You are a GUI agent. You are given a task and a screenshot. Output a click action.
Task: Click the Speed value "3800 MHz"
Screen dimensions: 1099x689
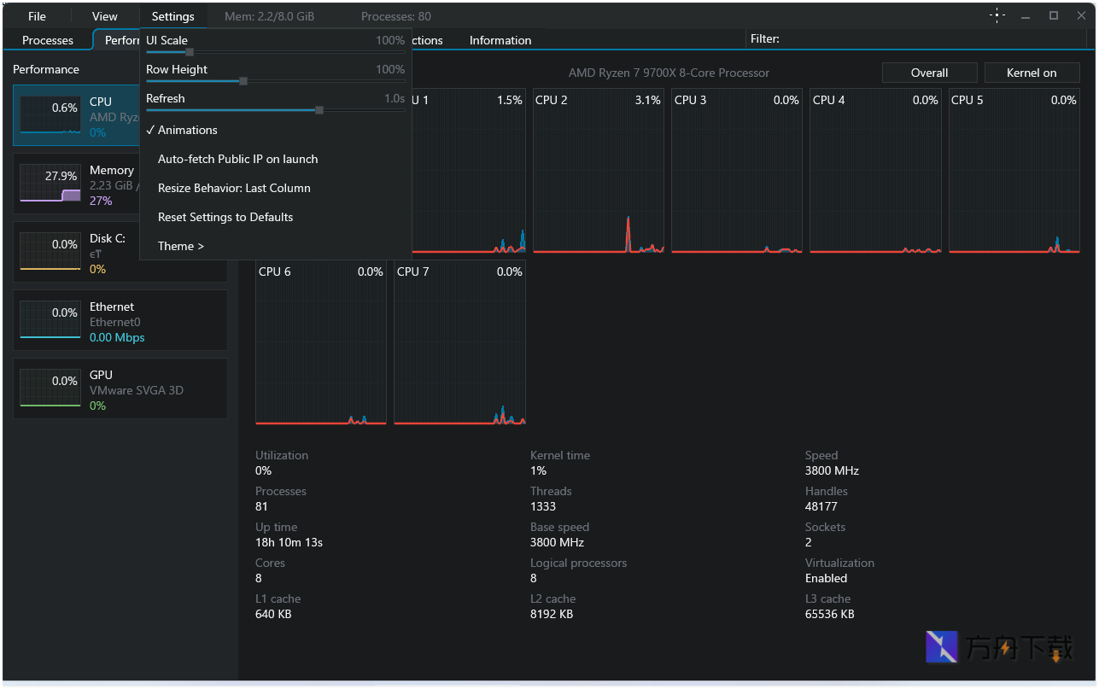point(832,470)
